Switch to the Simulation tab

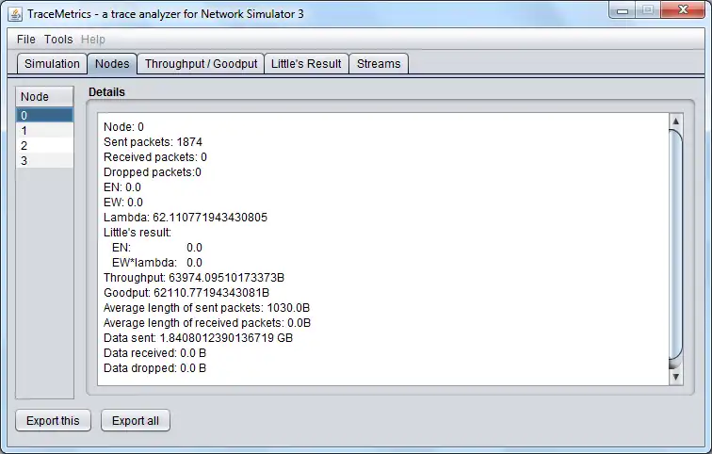52,63
